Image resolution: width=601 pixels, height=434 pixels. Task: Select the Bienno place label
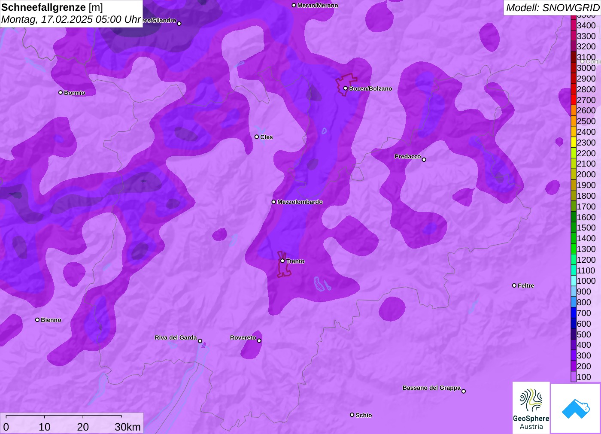(51, 320)
